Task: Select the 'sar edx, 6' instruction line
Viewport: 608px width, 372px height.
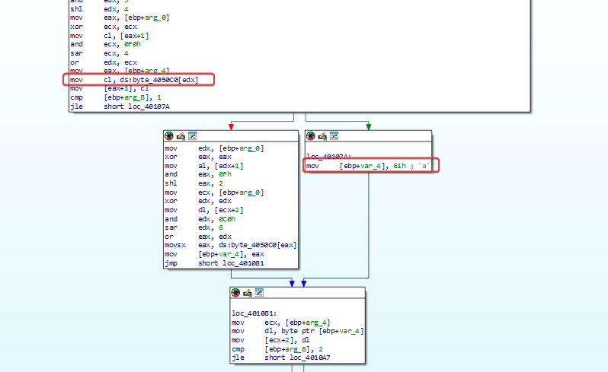Action: pyautogui.click(x=194, y=227)
